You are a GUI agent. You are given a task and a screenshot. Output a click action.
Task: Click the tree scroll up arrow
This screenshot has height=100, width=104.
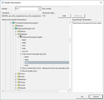click(x=70, y=22)
